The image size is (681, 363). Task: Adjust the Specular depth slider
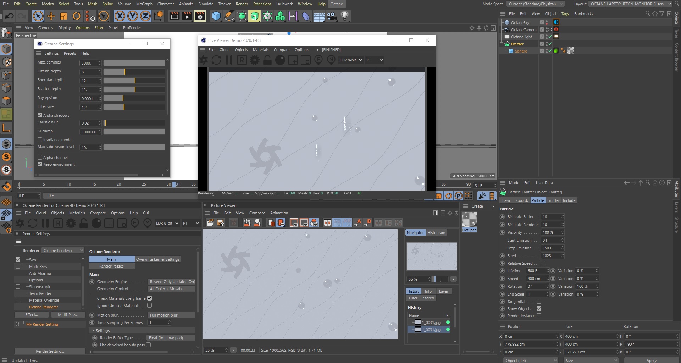point(134,81)
